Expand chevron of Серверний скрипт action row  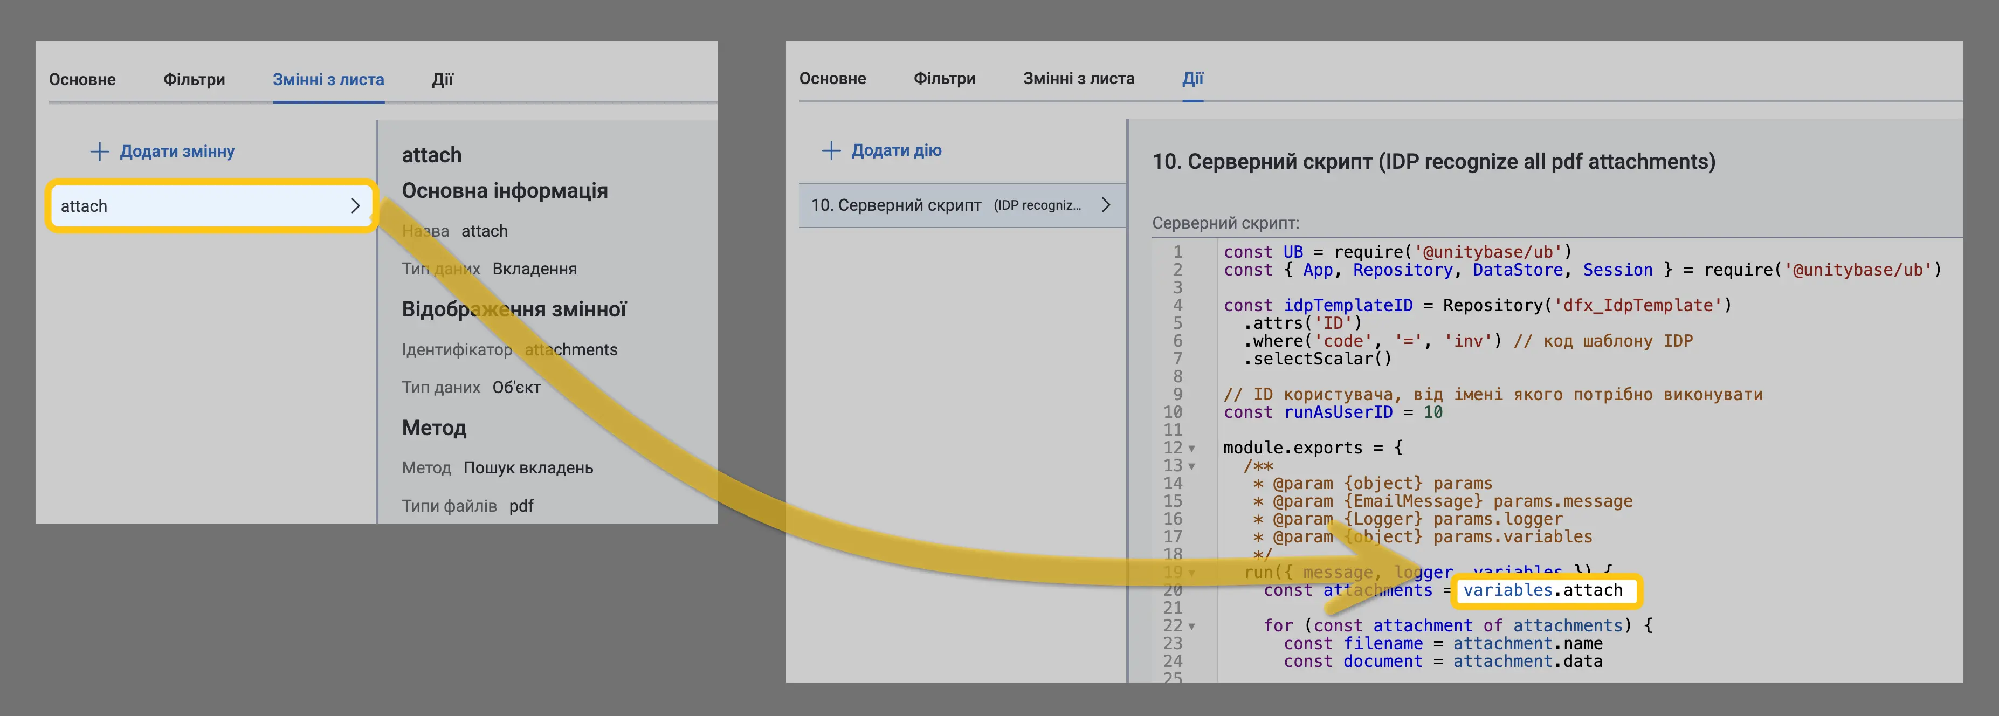point(1106,205)
